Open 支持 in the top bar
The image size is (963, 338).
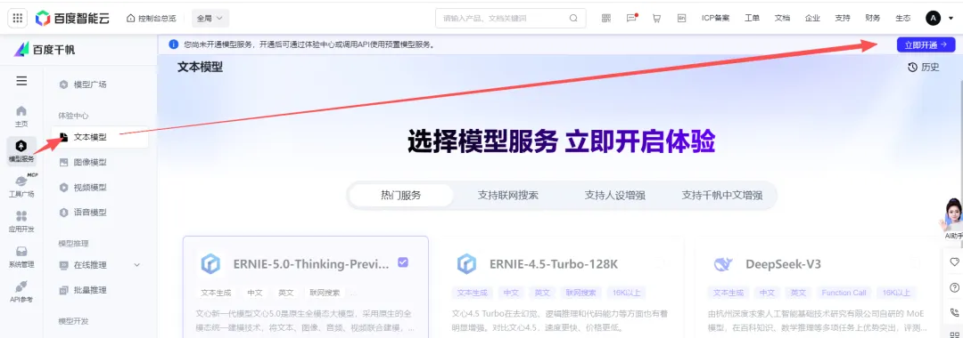pos(843,19)
